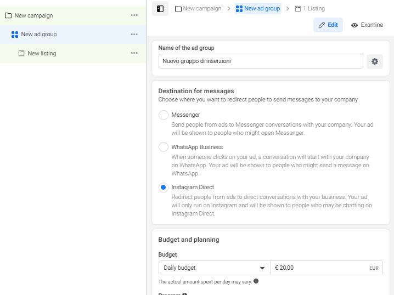Open three-dot menu for New listing
Viewport: 394px width, 295px height.
click(x=134, y=53)
